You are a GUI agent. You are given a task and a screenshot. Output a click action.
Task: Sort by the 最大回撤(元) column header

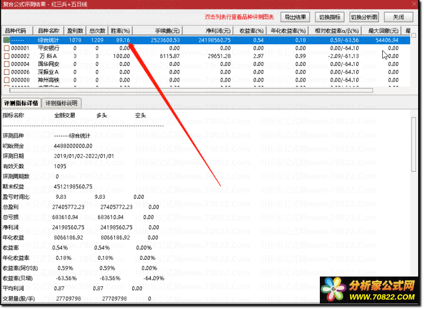(382, 31)
